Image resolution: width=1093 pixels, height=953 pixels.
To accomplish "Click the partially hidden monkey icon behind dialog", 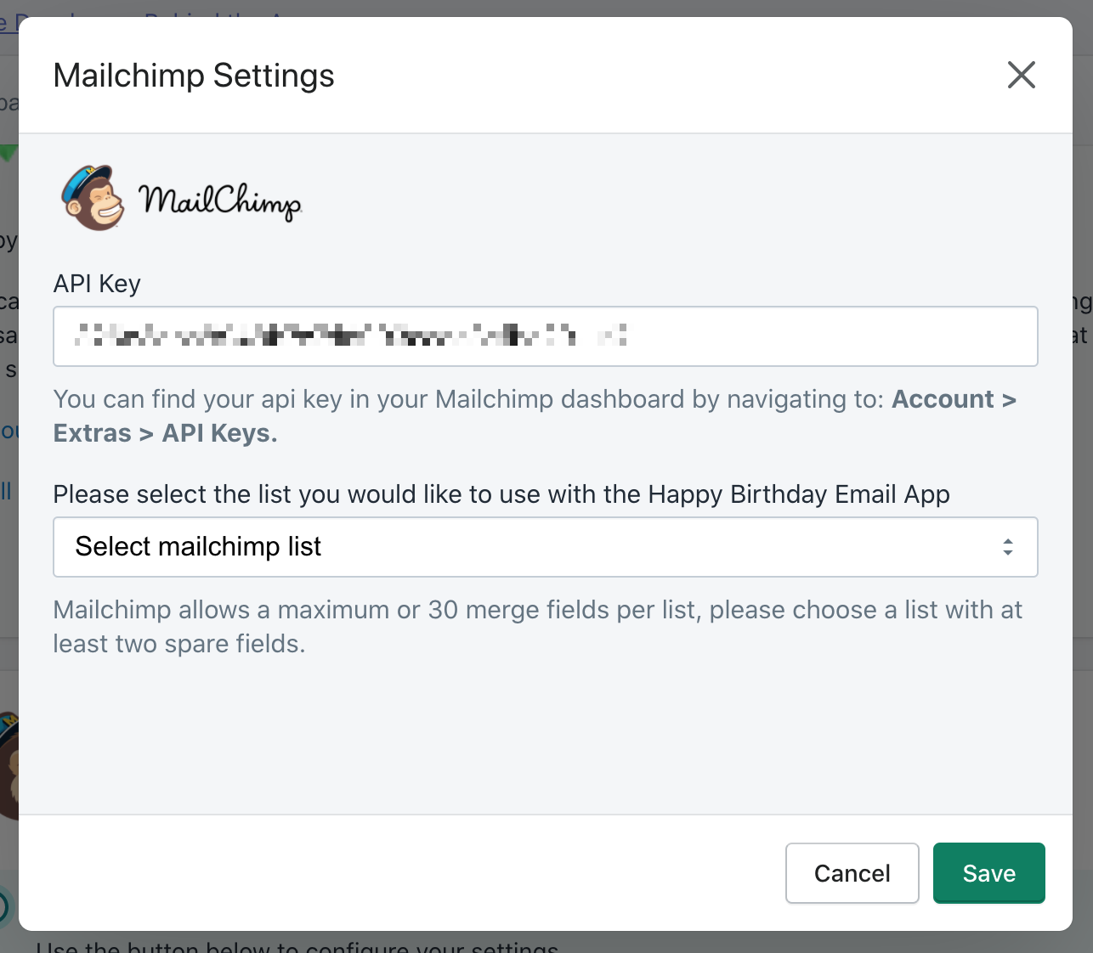I will point(8,764).
